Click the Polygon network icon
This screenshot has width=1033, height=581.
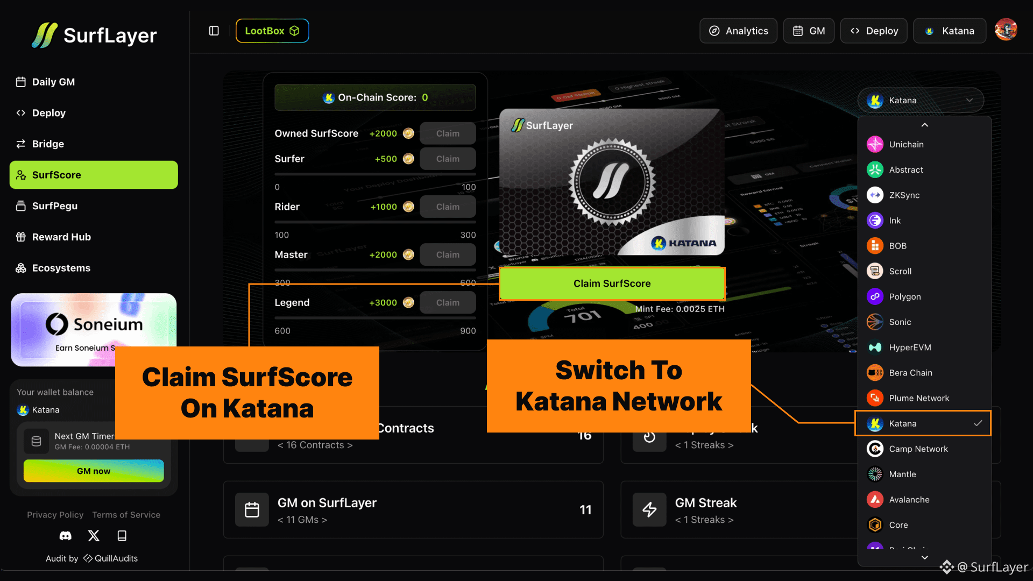(875, 296)
